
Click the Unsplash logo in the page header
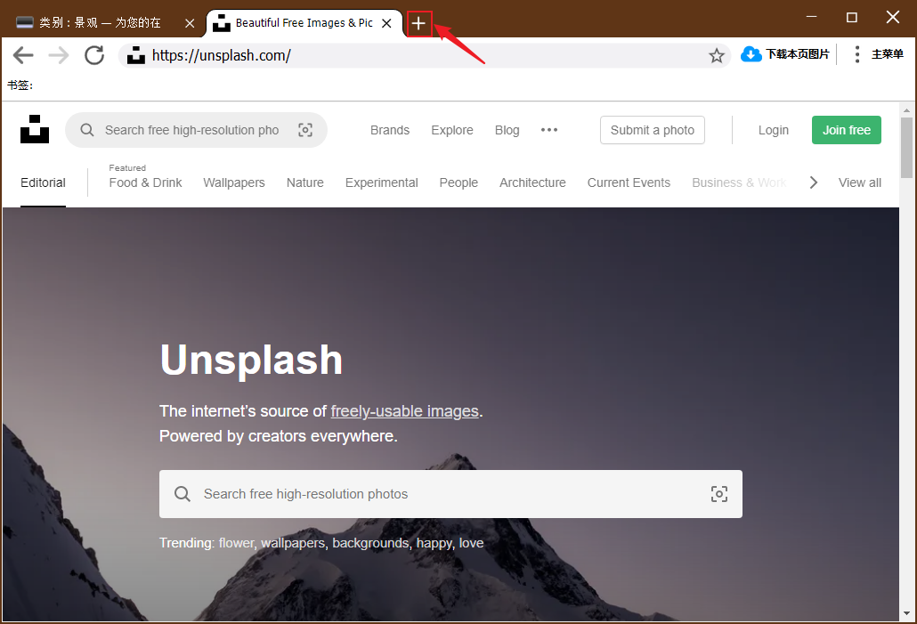(35, 129)
